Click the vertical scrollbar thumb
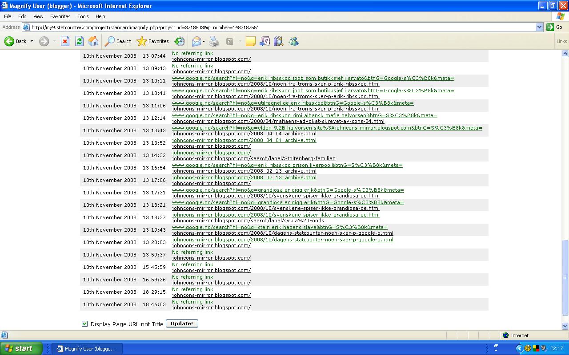The width and height of the screenshot is (569, 355). point(565,277)
